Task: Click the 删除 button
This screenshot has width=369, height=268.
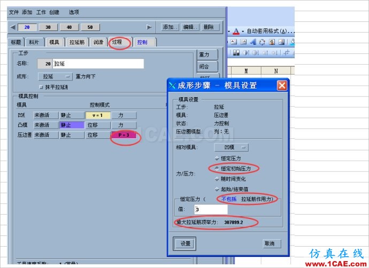Action: (x=210, y=27)
